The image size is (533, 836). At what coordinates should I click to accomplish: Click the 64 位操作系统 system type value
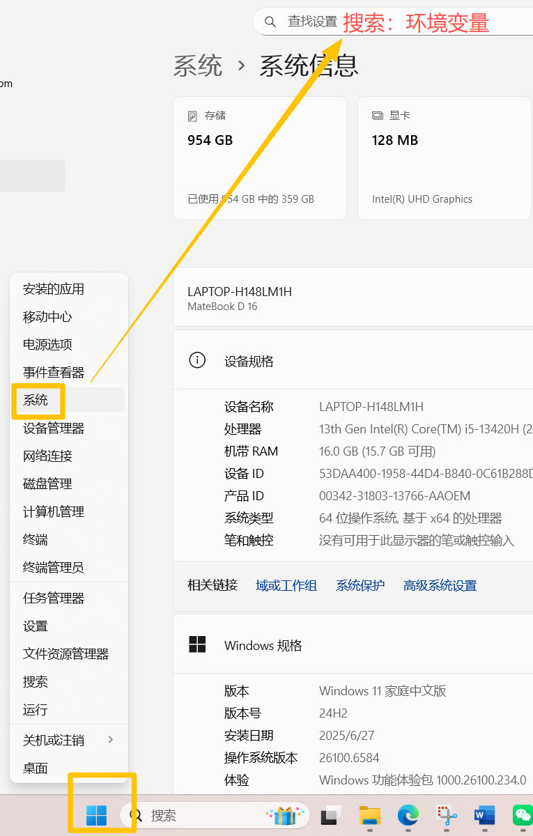[x=410, y=518]
